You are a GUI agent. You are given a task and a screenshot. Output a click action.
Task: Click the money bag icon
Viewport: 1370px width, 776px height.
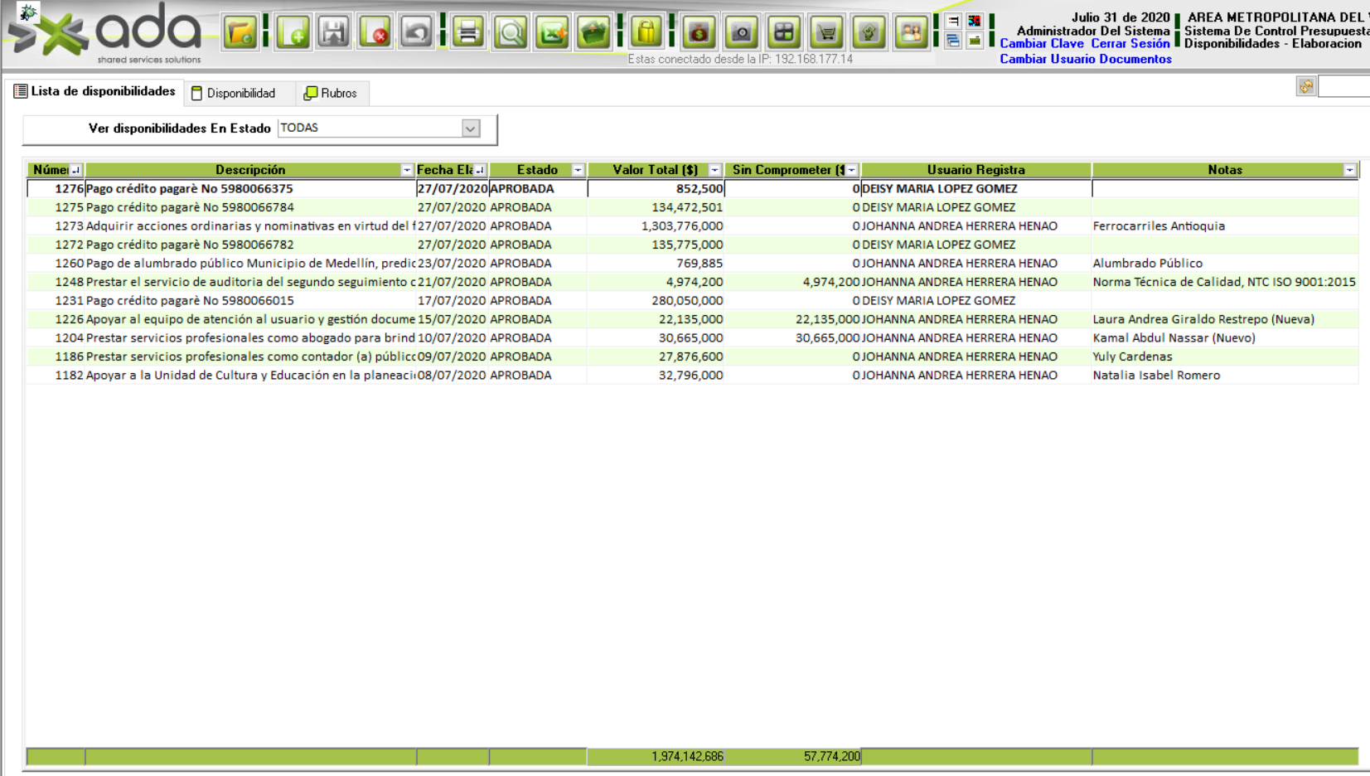tap(700, 33)
